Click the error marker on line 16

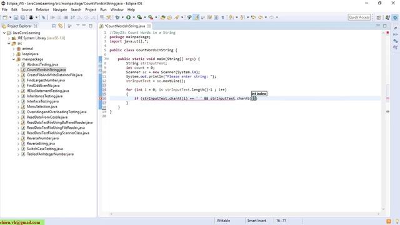(x=100, y=99)
